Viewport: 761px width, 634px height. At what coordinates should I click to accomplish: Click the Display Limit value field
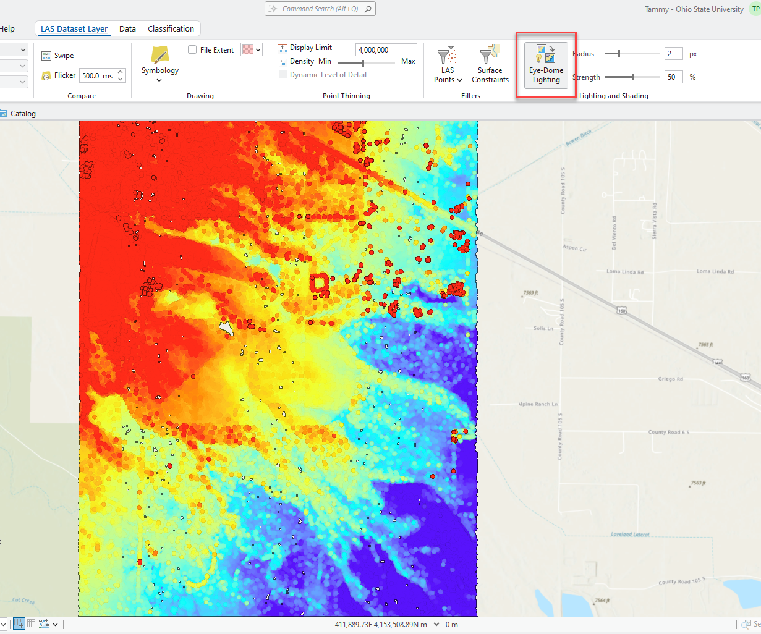pyautogui.click(x=386, y=50)
